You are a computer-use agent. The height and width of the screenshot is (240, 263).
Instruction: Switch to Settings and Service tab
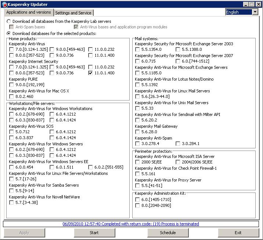[x=73, y=13]
